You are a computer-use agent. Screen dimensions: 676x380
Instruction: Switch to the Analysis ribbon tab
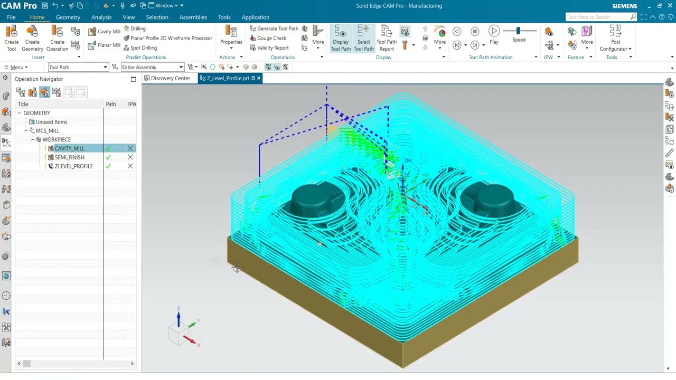click(101, 17)
